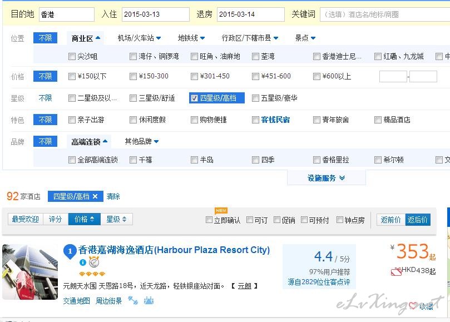Viewport: 450px width, 322px height.
Task: Open Harbour Plaza Resort City hotel link
Action: 174,250
